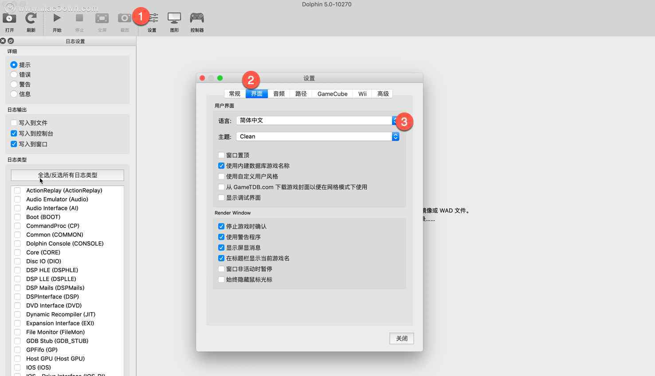The image size is (655, 376).
Task: Uncheck 在标题栏显示当前游戏名 checkbox
Action: click(221, 258)
